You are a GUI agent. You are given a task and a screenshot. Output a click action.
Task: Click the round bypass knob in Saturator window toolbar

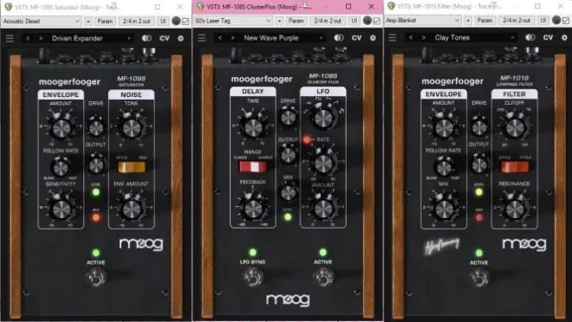point(176,21)
